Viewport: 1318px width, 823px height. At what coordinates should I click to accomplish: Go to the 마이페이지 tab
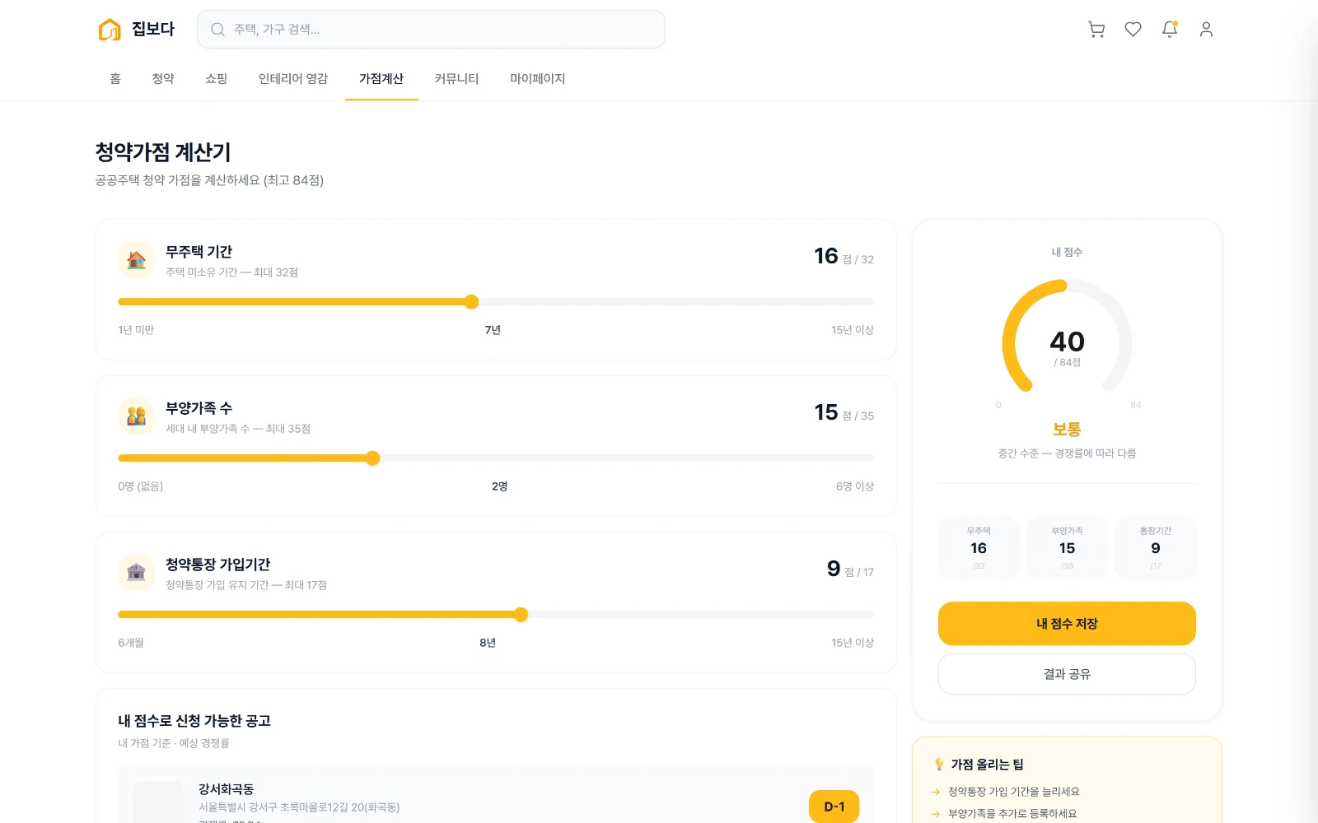(x=537, y=79)
